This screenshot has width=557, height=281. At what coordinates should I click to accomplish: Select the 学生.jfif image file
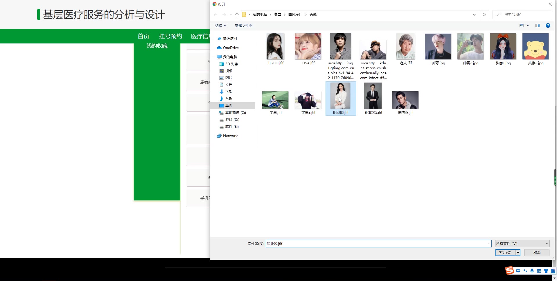click(x=276, y=103)
